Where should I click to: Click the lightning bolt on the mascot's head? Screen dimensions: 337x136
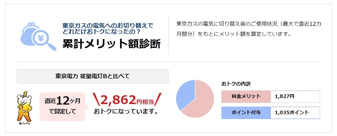click(x=26, y=94)
